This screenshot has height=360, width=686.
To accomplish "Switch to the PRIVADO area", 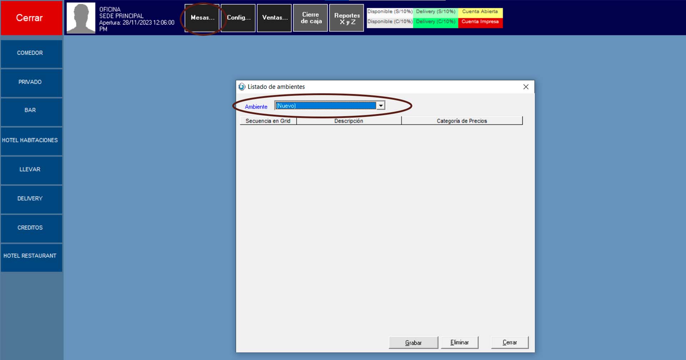I will 31,82.
